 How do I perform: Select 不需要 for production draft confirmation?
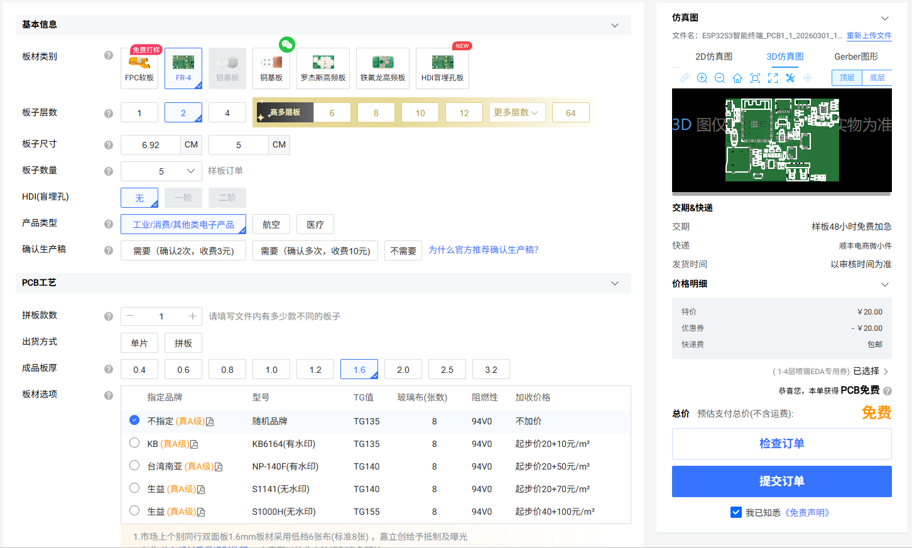pos(403,250)
